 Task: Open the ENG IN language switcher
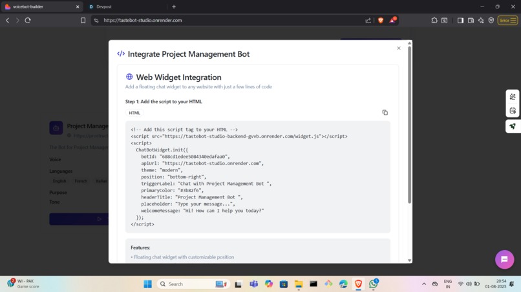pyautogui.click(x=448, y=284)
